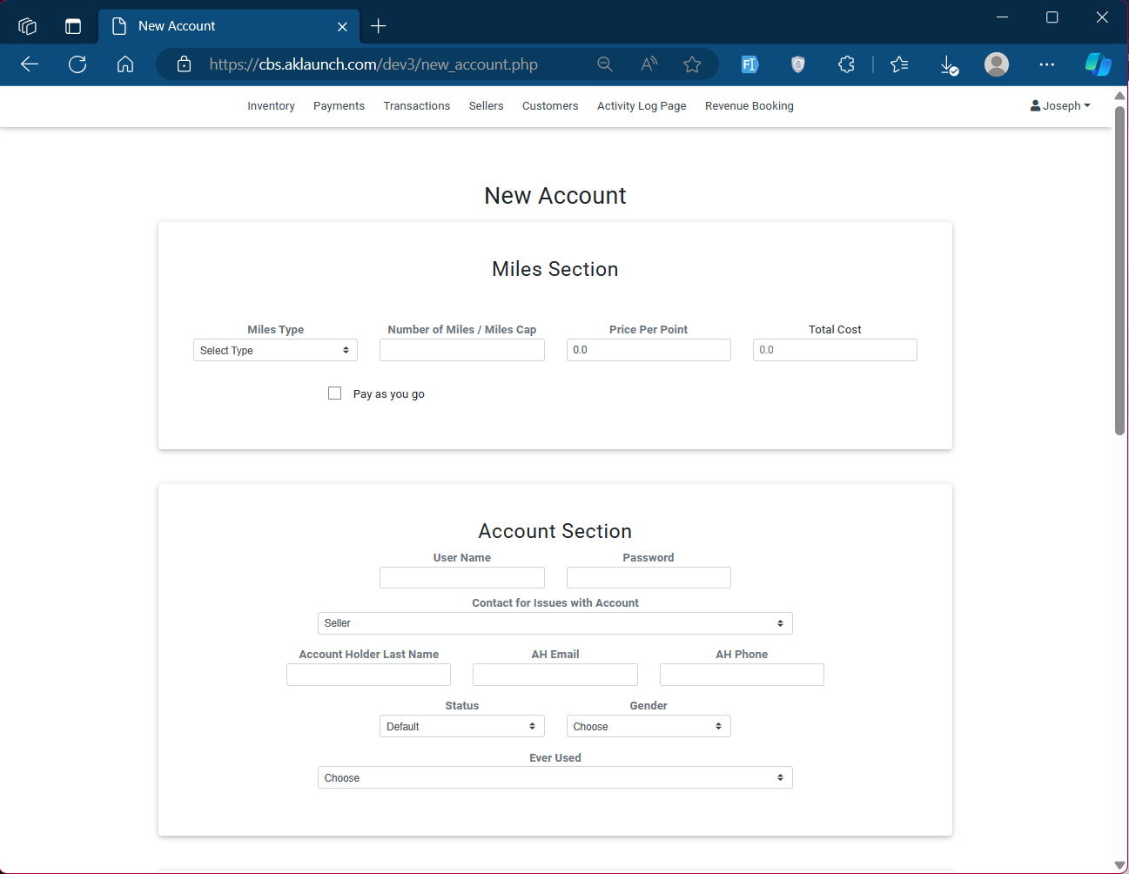Expand the Contact for Issues Seller dropdown

tap(554, 623)
